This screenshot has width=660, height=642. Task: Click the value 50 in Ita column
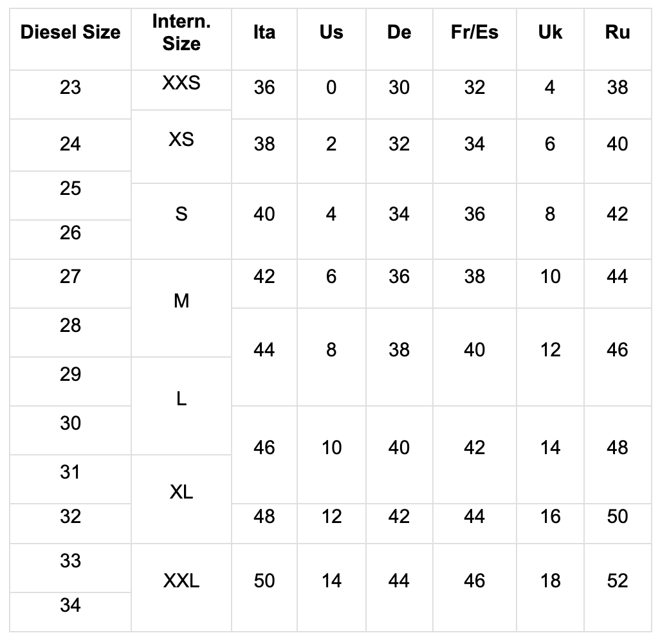click(264, 582)
